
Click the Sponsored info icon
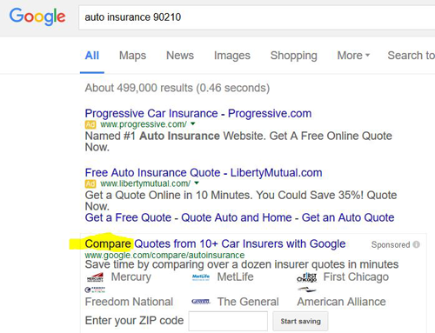(416, 244)
